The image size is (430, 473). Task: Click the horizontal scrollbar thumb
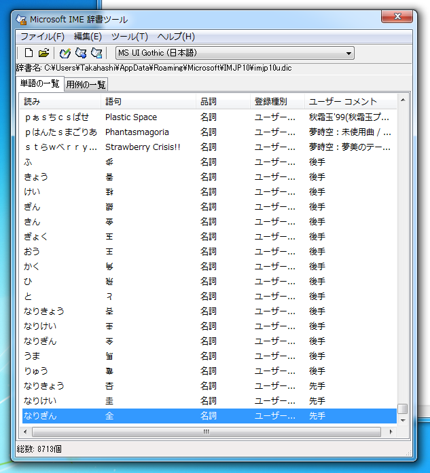pyautogui.click(x=207, y=432)
